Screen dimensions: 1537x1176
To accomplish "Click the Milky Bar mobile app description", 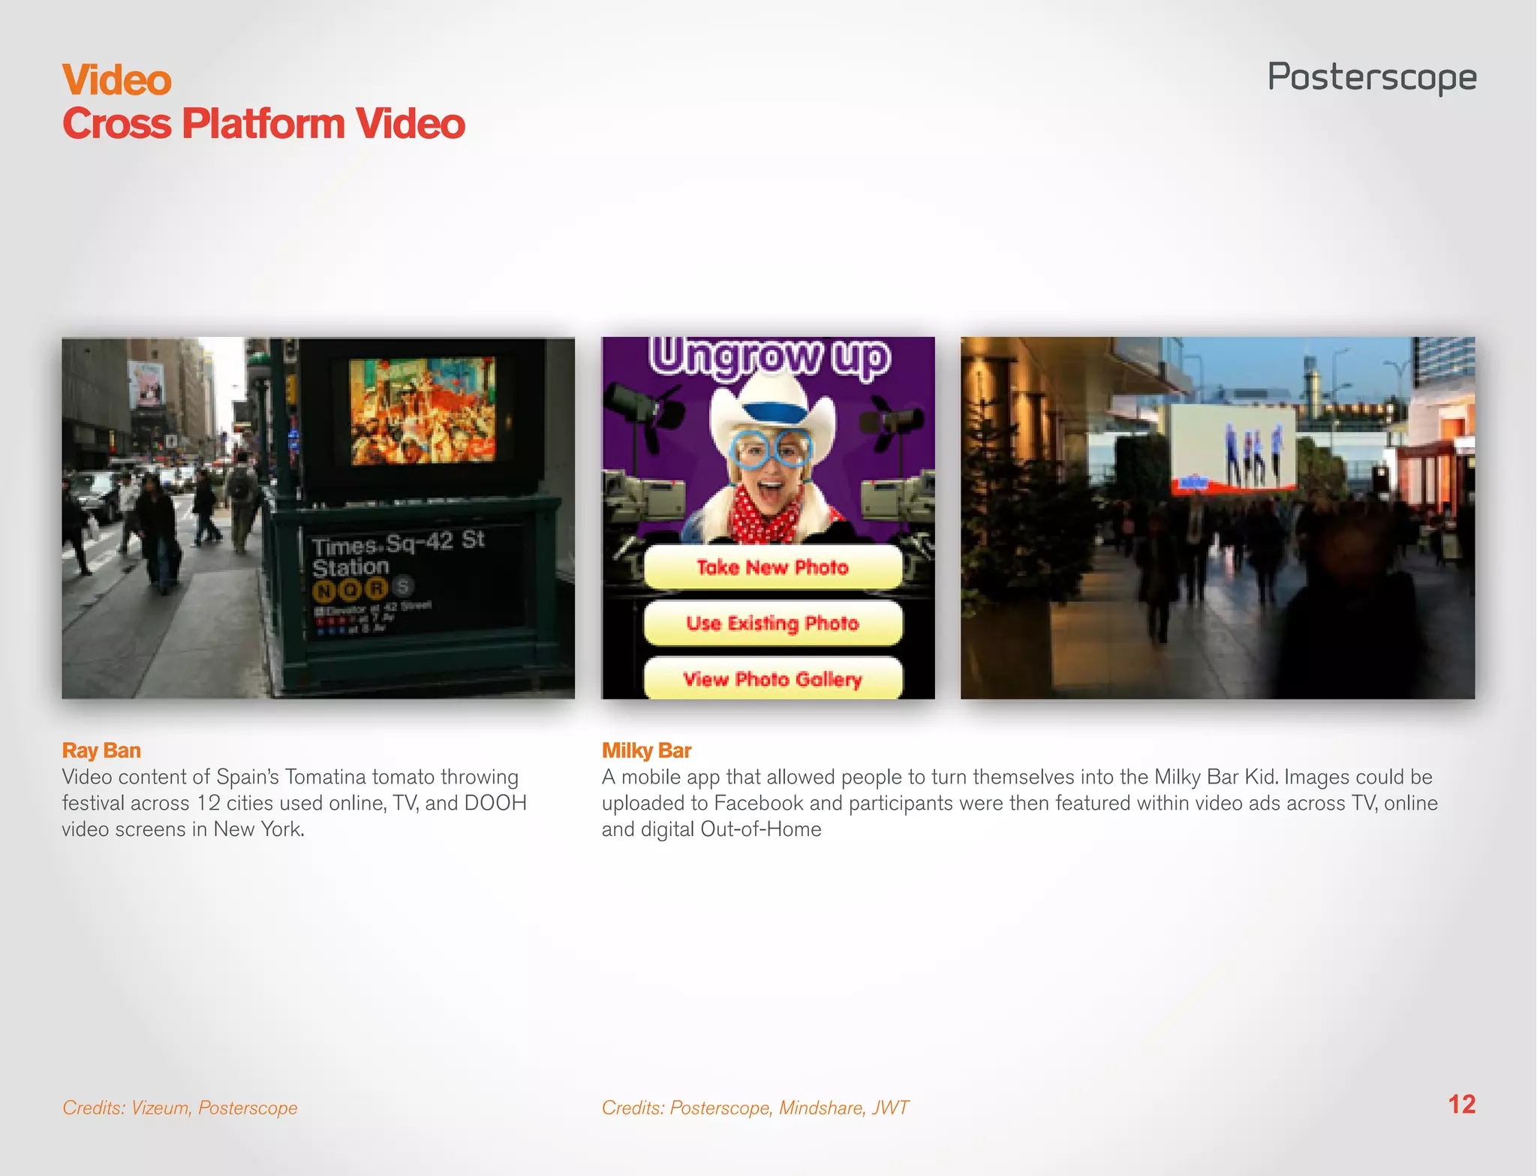I will pos(1019,803).
